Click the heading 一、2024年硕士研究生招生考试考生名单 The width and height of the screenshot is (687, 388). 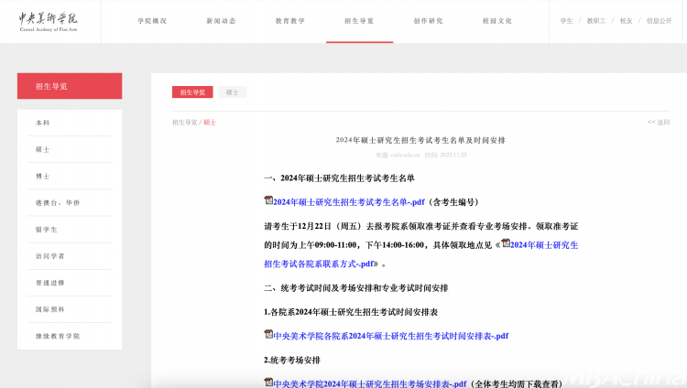coord(339,178)
